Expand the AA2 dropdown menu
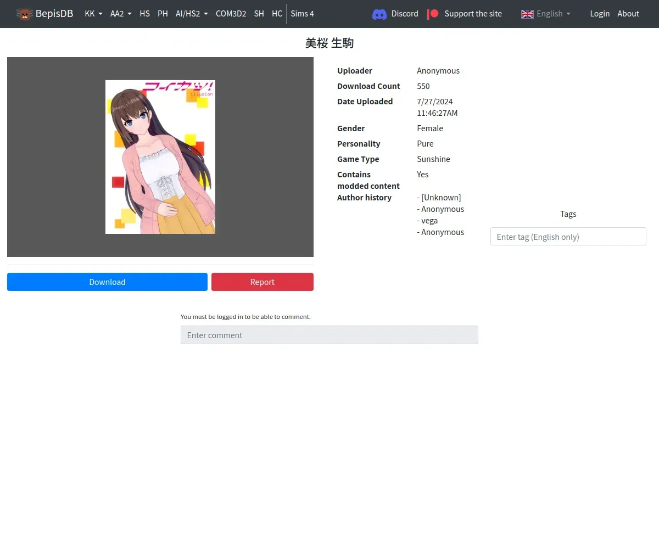This screenshot has height=549, width=659. click(121, 14)
